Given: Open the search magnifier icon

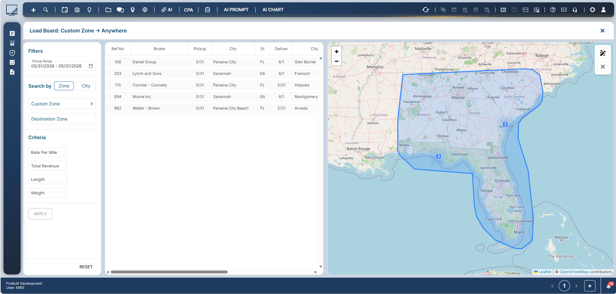Looking at the screenshot, I should [x=46, y=10].
